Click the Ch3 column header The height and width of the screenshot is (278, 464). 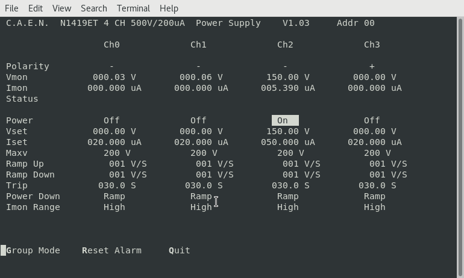372,45
